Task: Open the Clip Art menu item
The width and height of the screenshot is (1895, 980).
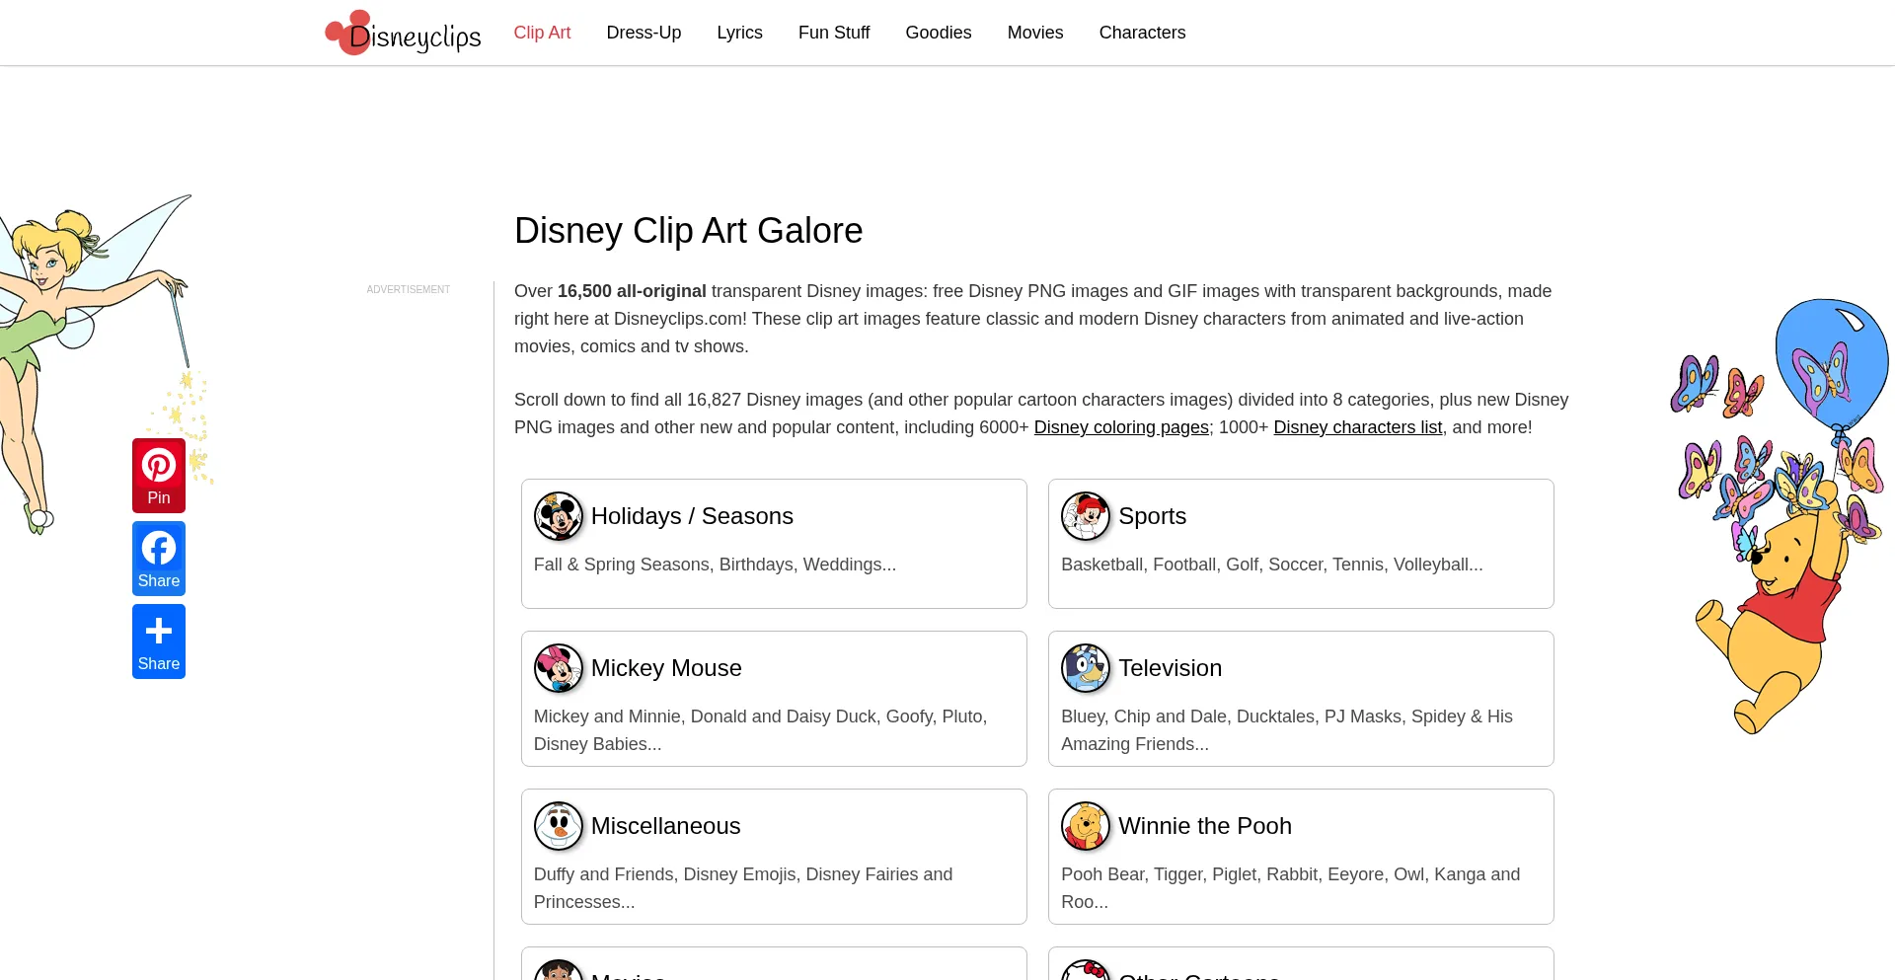Action: (542, 33)
